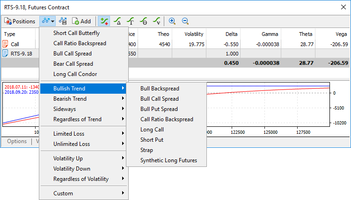Expand the Volatility Up submenu

pos(84,159)
